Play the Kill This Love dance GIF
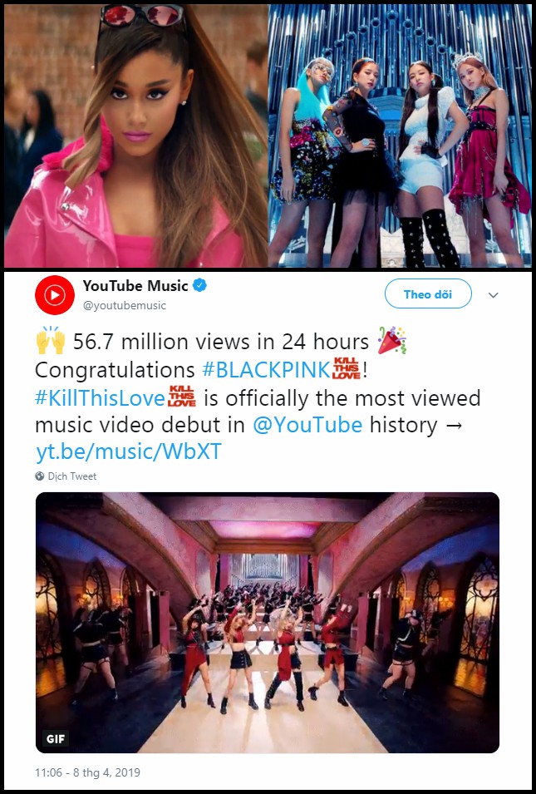 (268, 623)
